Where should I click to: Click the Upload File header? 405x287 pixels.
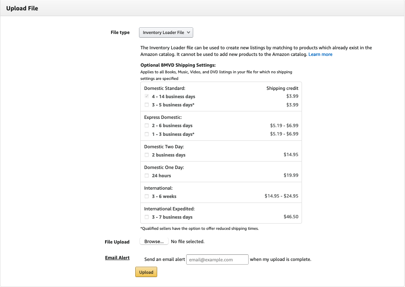pyautogui.click(x=22, y=8)
